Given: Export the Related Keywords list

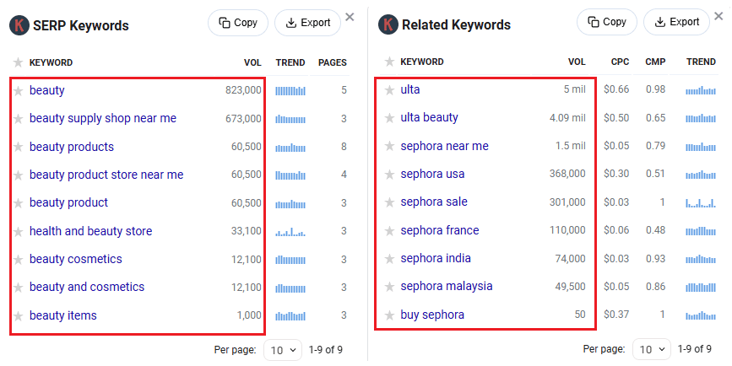Looking at the screenshot, I should (676, 22).
